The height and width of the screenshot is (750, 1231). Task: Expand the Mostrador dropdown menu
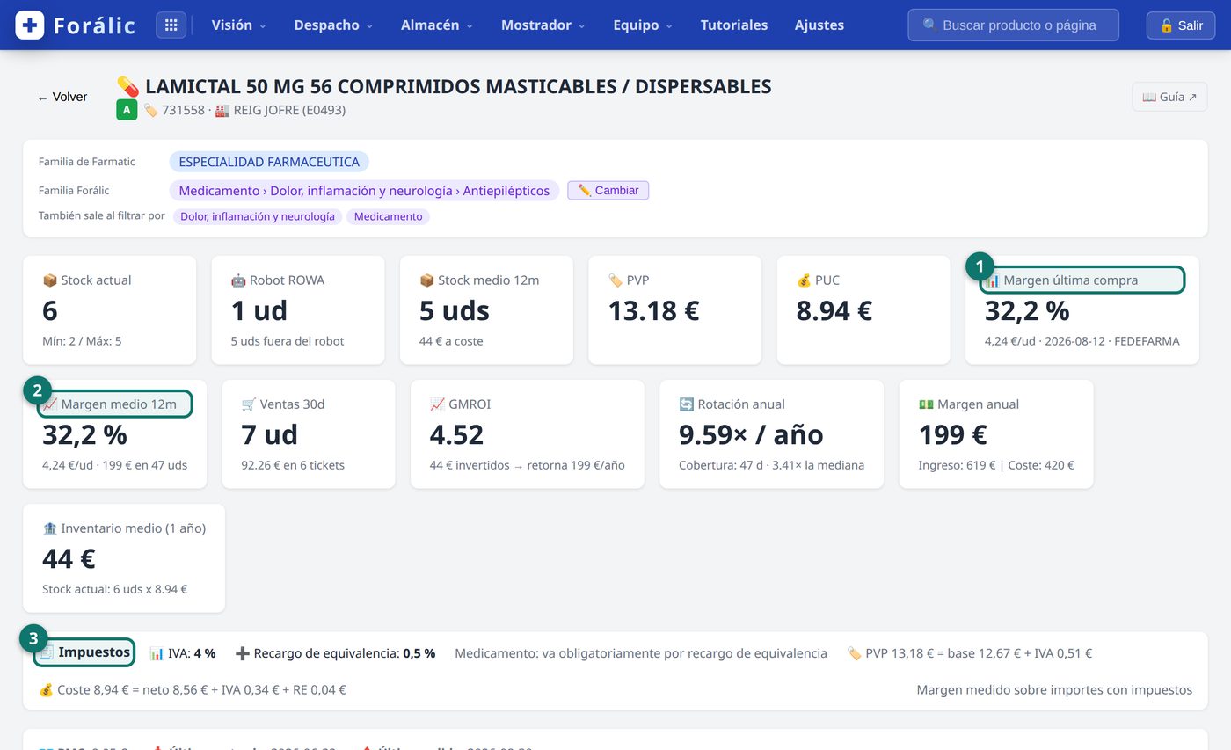tap(543, 25)
